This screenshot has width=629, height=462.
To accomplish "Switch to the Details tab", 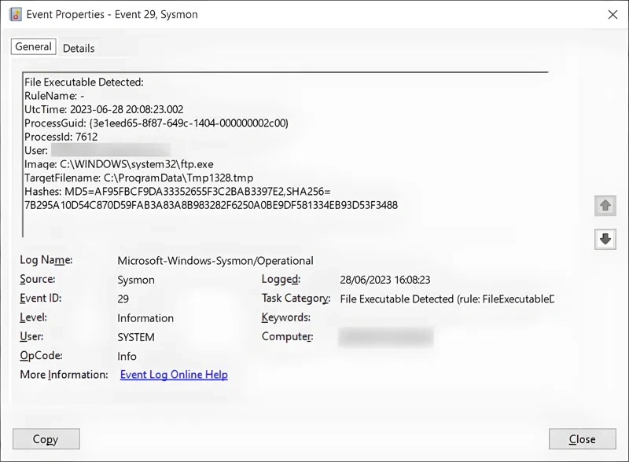I will point(79,48).
